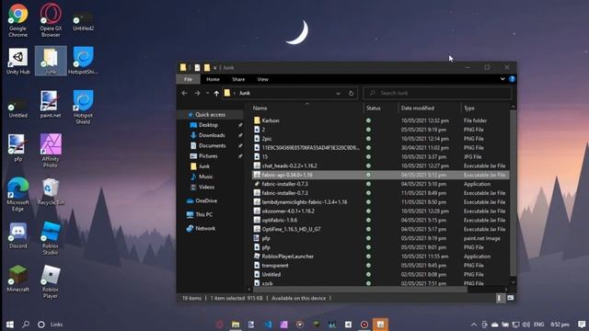Select the Untitled desktop icon
Image resolution: width=589 pixels, height=331 pixels.
click(18, 108)
